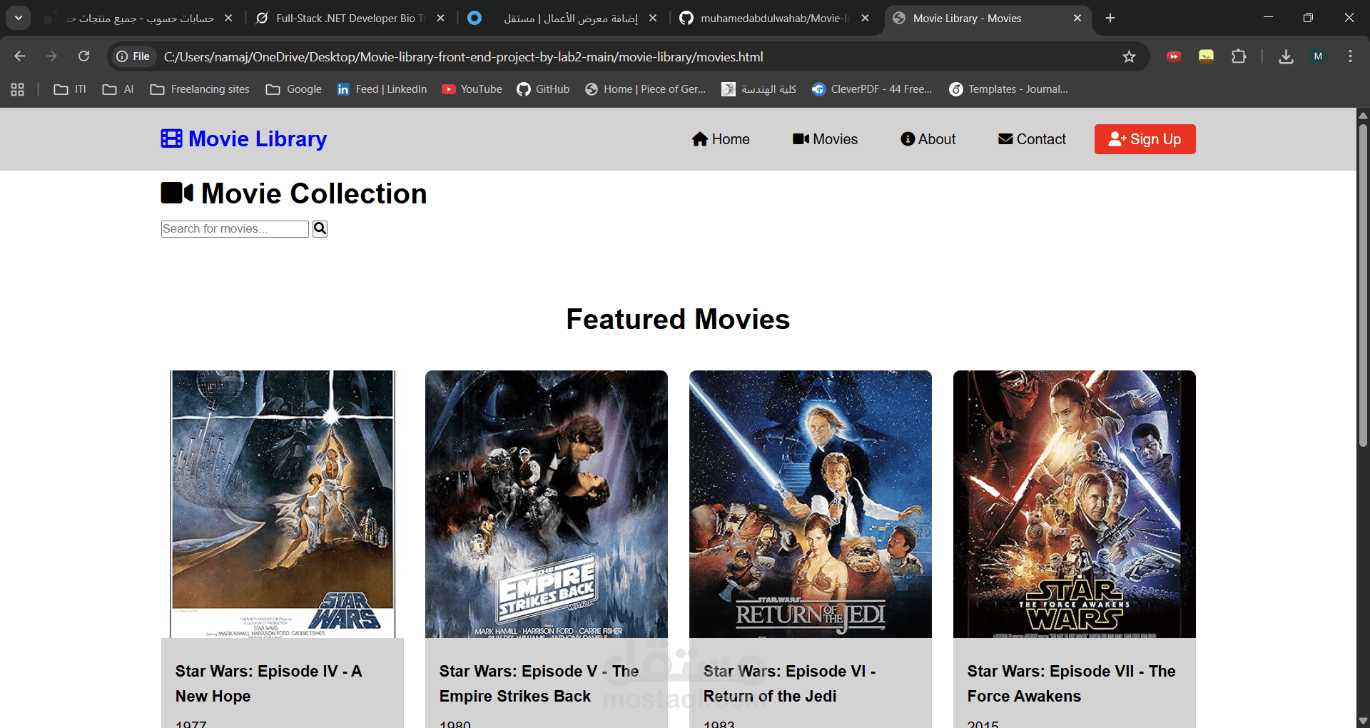This screenshot has width=1370, height=728.
Task: Open Star Wars Episode IV poster
Action: 283,504
